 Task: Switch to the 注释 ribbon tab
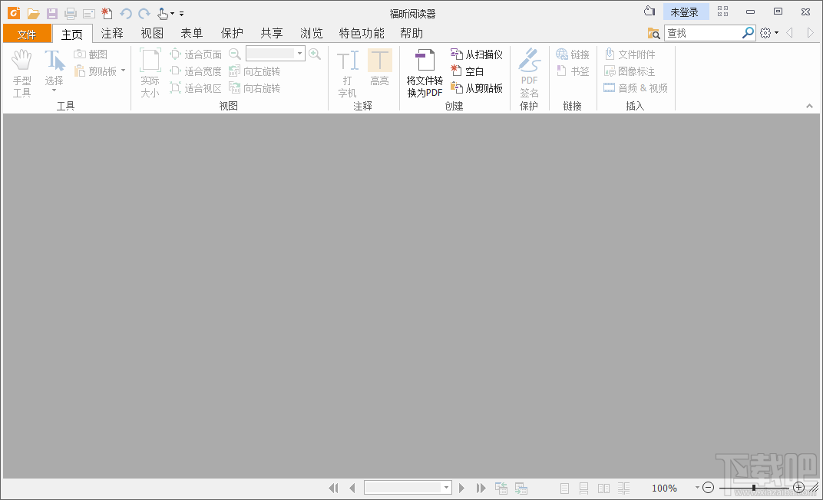[x=112, y=33]
